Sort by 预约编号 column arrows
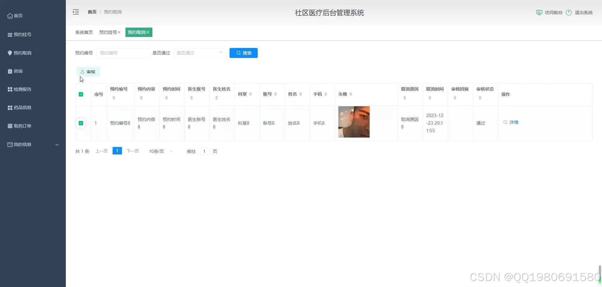The height and width of the screenshot is (287, 602). (x=114, y=98)
